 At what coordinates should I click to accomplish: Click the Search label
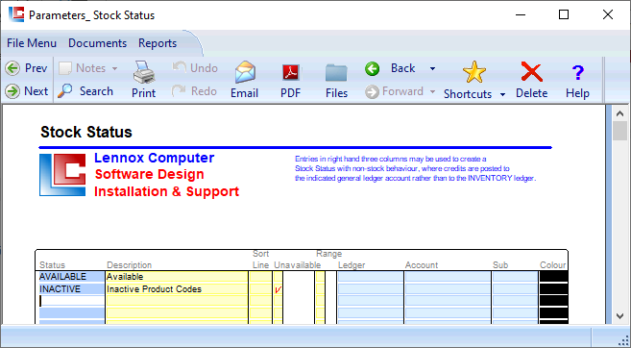tap(96, 91)
